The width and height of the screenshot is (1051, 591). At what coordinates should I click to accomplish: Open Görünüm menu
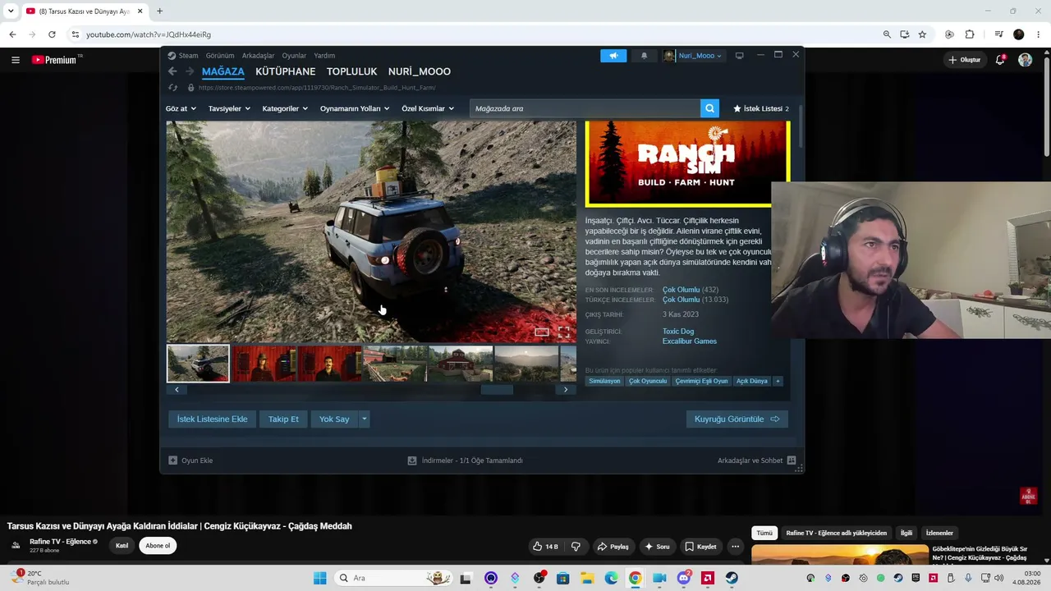220,56
